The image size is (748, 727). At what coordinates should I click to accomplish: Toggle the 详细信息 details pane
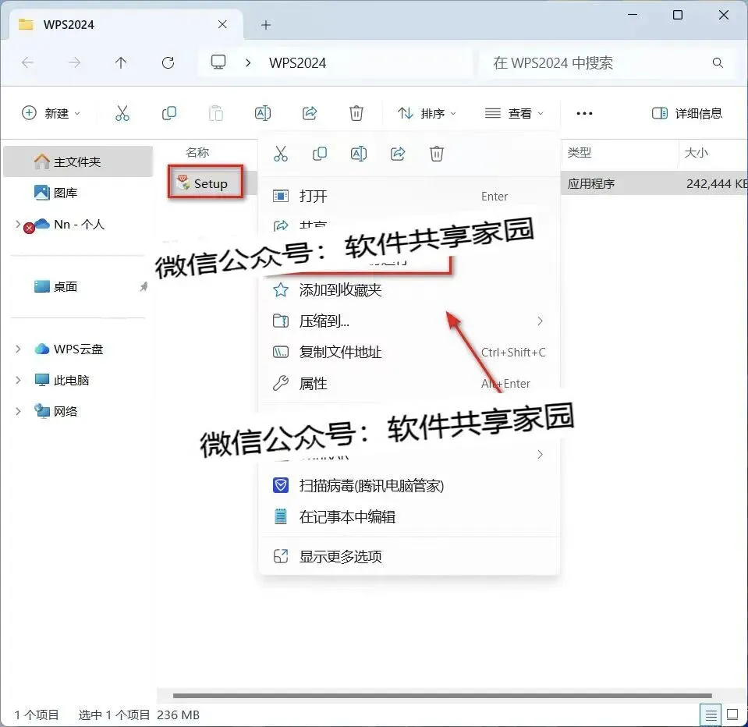click(687, 113)
